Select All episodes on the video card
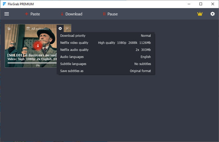 [x=38, y=29]
